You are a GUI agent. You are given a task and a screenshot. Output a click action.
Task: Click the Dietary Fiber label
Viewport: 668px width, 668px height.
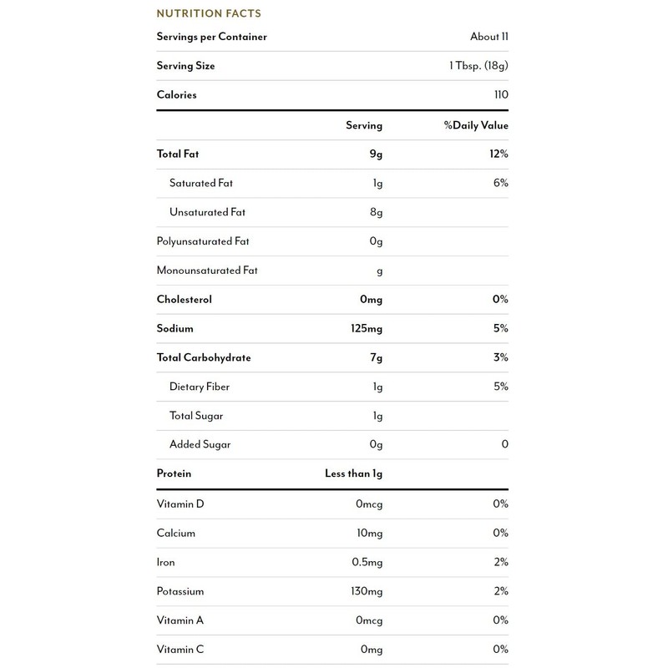199,387
